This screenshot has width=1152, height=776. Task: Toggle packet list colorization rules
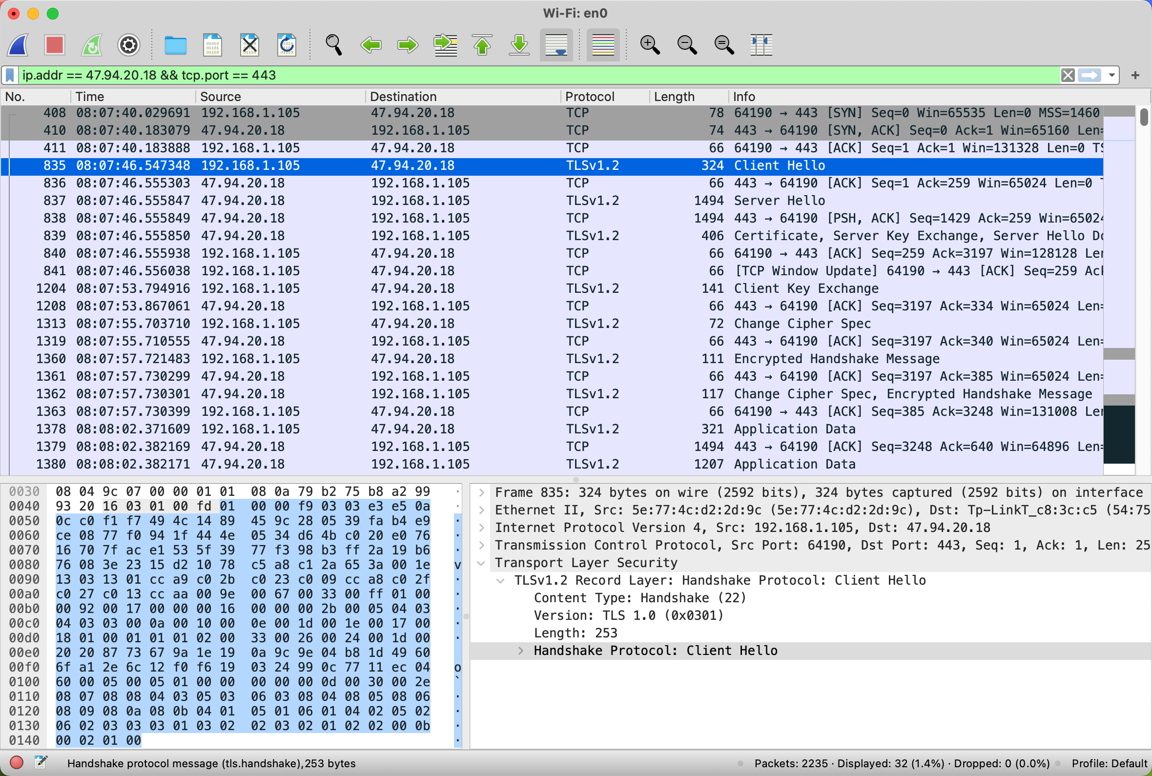(x=603, y=45)
